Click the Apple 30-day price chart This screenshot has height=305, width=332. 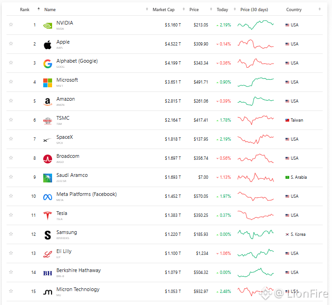point(256,44)
